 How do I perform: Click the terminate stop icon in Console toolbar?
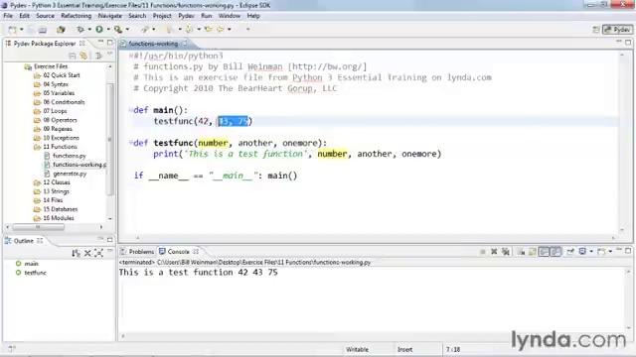pos(483,251)
